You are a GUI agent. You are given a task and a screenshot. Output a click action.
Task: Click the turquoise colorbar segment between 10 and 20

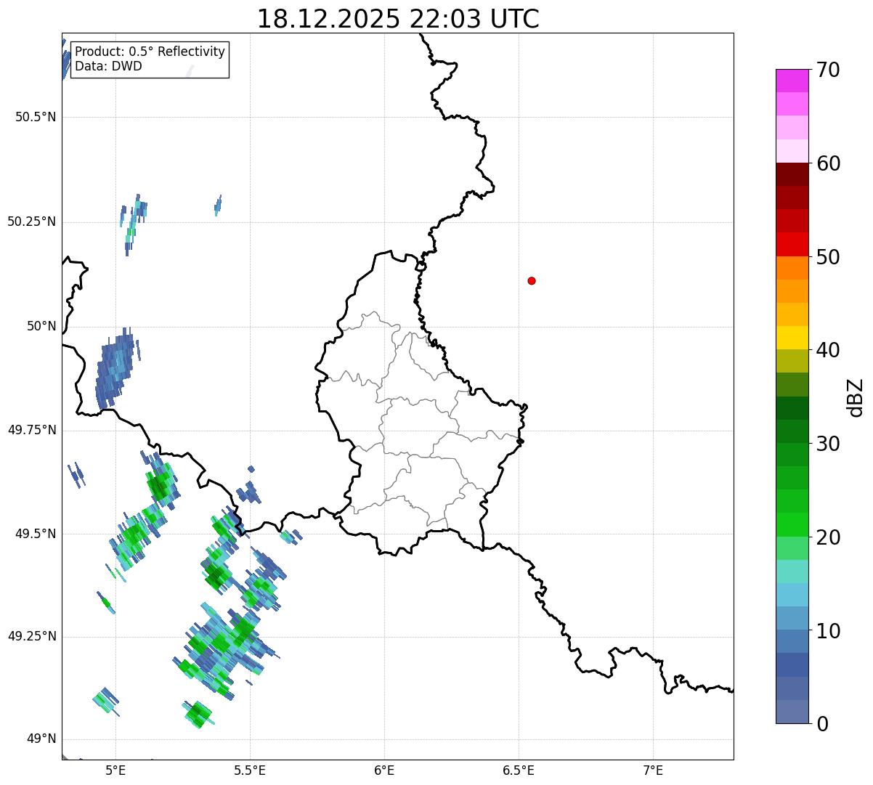tap(792, 572)
